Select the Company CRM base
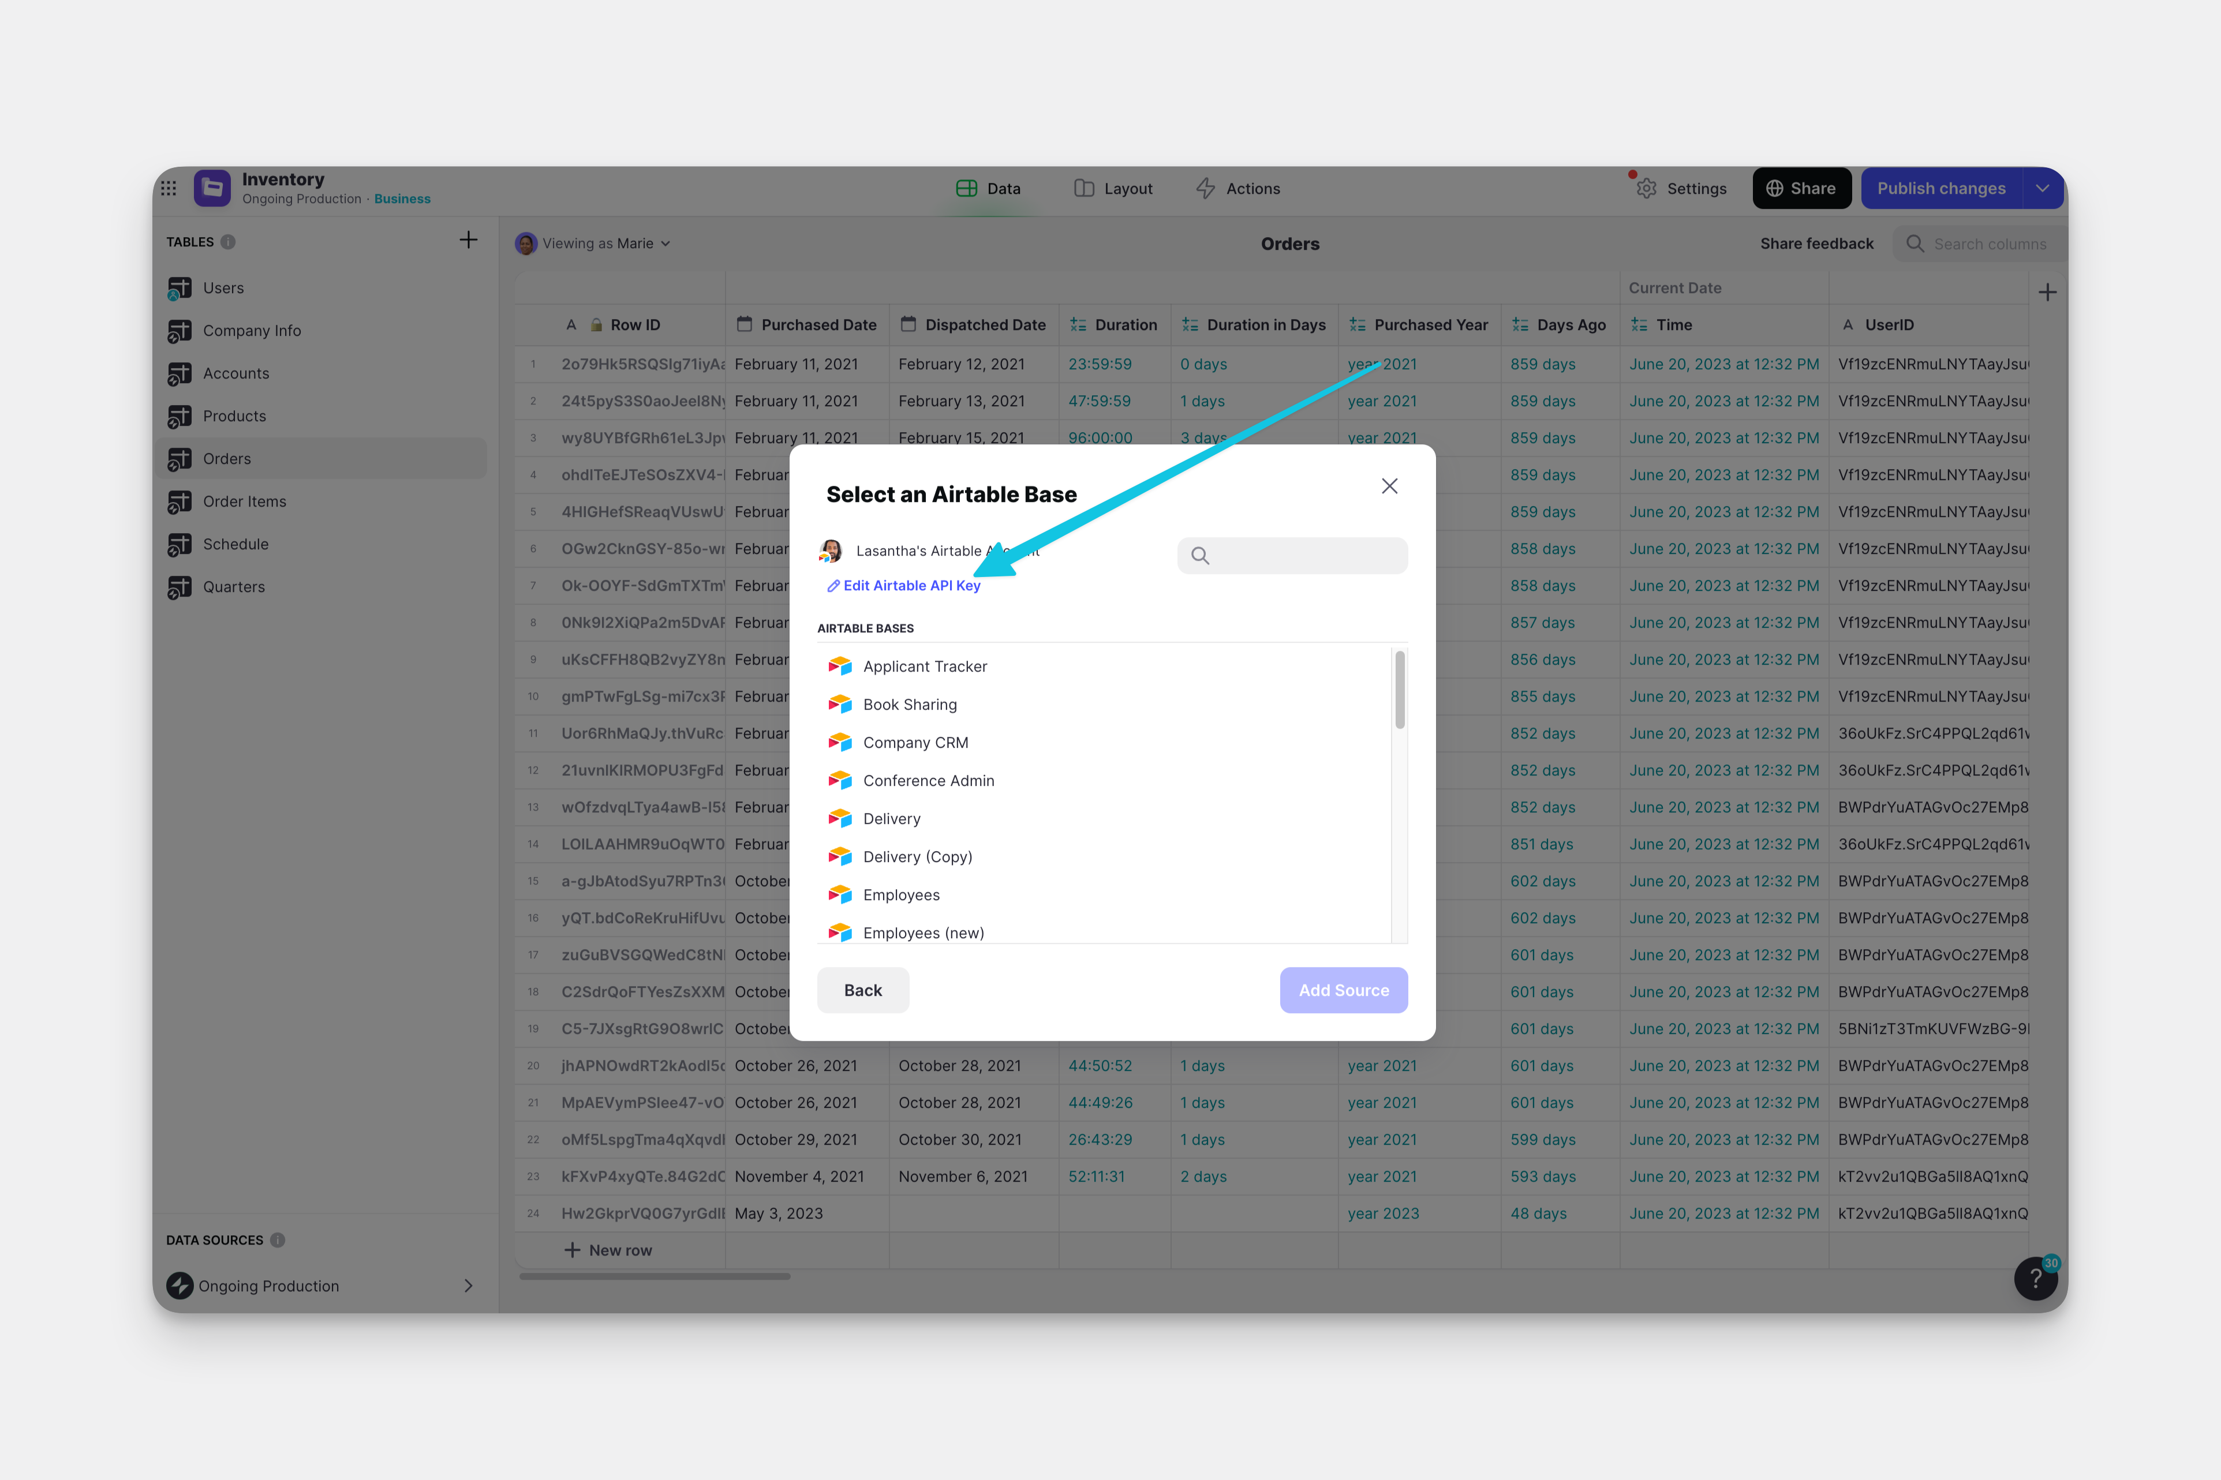The width and height of the screenshot is (2221, 1480). click(x=915, y=743)
